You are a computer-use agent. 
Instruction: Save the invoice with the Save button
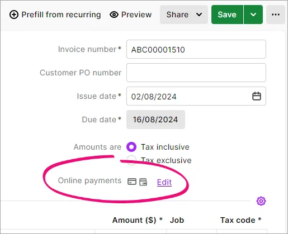[227, 15]
